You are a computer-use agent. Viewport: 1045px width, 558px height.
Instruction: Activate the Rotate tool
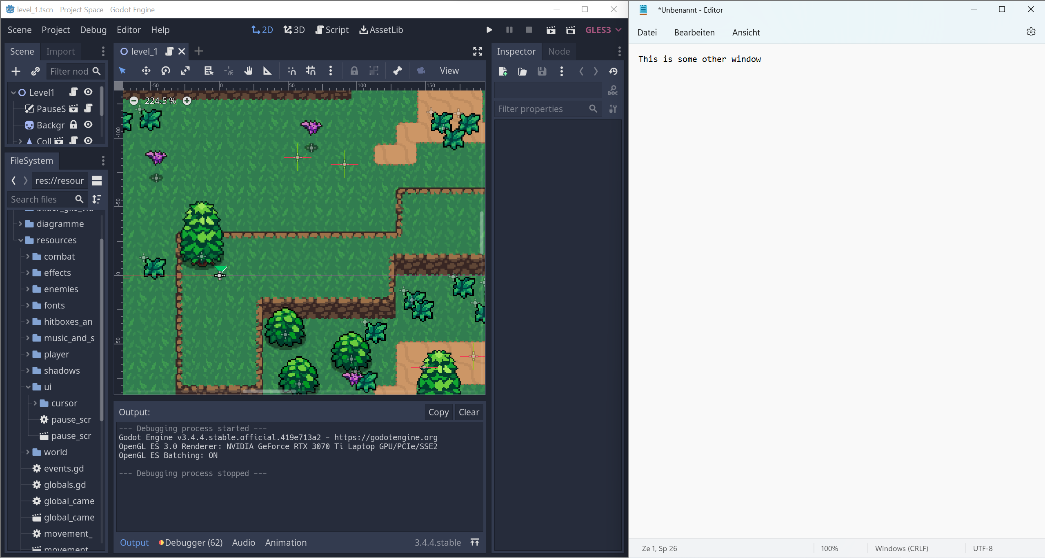click(x=165, y=71)
